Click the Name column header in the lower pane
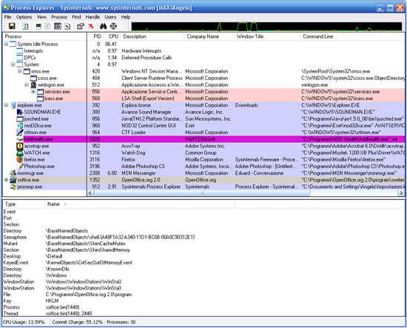This screenshot has width=407, height=328. coord(140,204)
